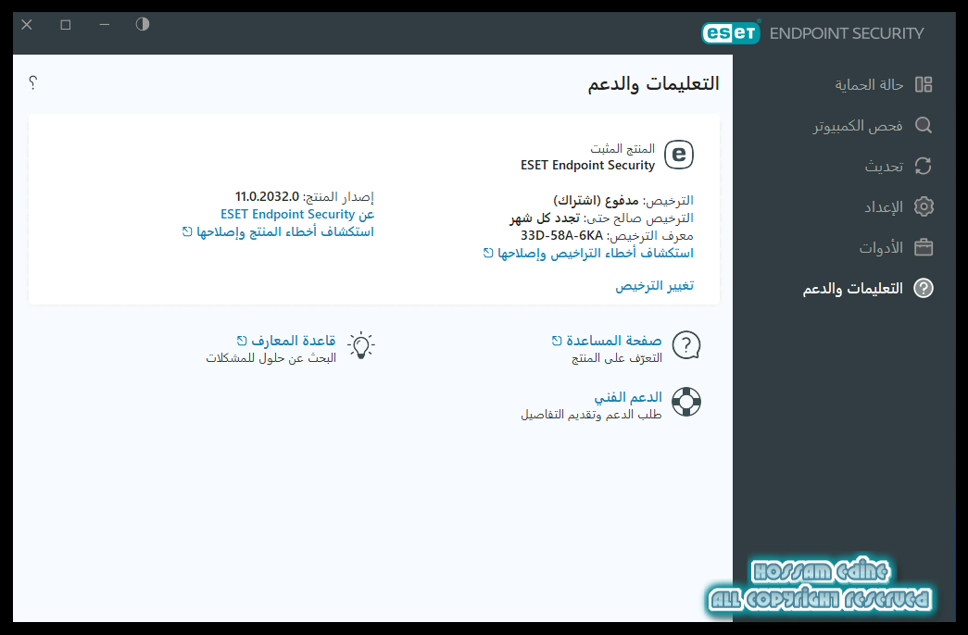Click the ESET product 'e' logo icon

click(x=679, y=155)
